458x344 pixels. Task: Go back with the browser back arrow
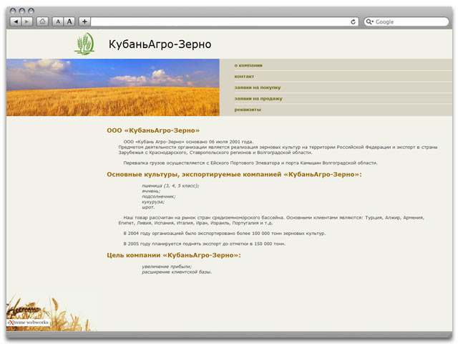pyautogui.click(x=16, y=21)
